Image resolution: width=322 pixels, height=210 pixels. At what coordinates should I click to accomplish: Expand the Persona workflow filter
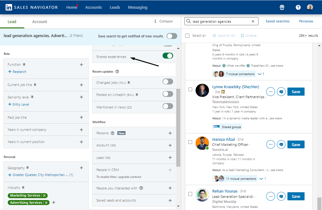170,133
